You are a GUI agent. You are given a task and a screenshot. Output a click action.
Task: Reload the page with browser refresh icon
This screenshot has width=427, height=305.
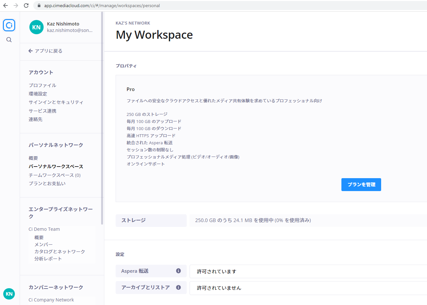pos(26,5)
